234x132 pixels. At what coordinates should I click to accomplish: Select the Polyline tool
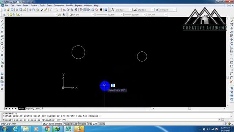coord(2,28)
